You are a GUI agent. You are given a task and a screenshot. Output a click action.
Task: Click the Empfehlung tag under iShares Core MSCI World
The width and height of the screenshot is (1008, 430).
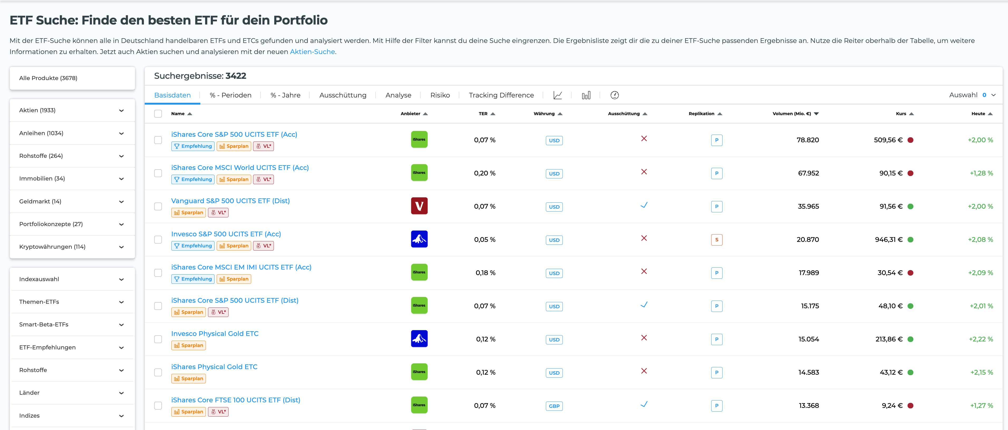(x=193, y=179)
